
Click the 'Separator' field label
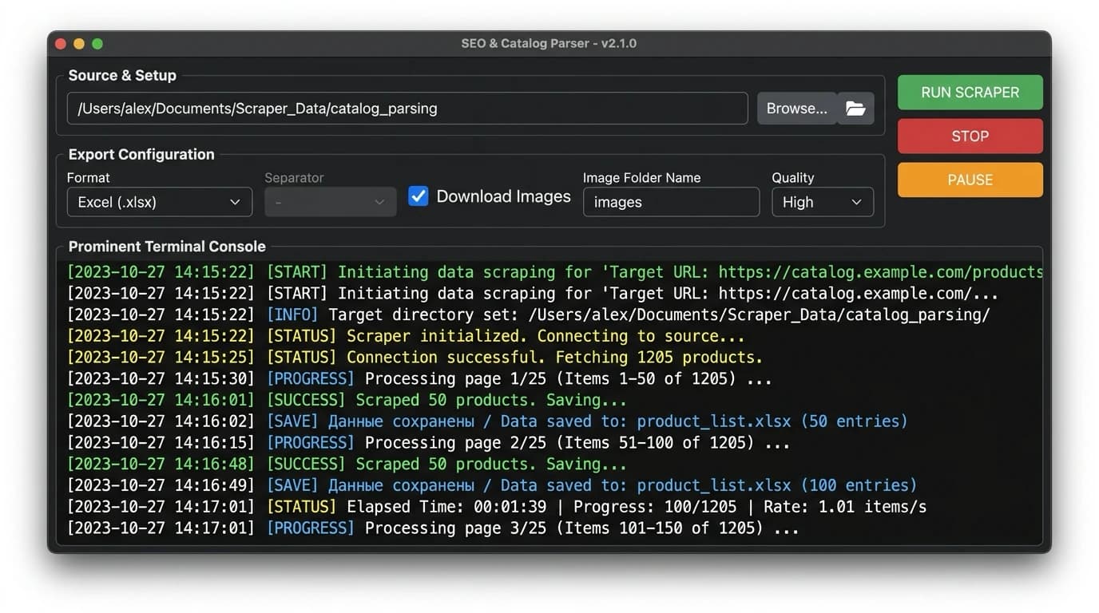tap(294, 178)
